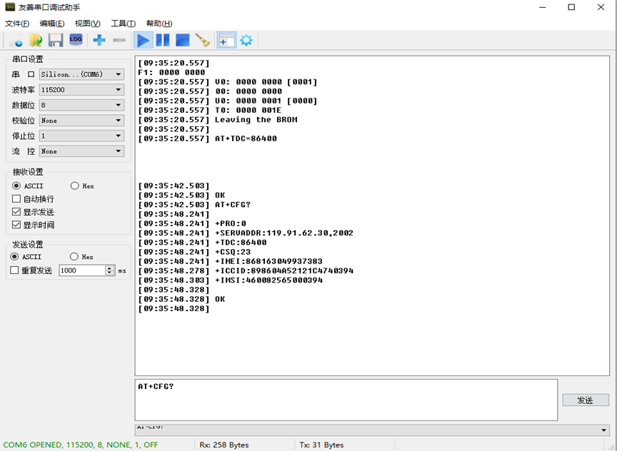Click the +PRO:0 log line

231,223
